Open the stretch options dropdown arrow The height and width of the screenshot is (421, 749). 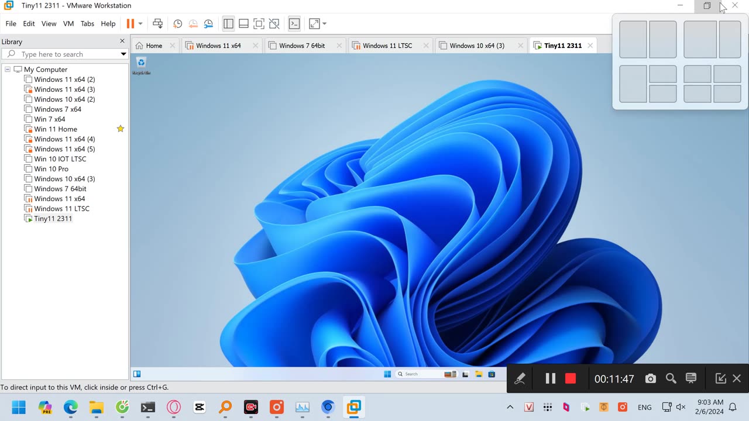tap(324, 24)
